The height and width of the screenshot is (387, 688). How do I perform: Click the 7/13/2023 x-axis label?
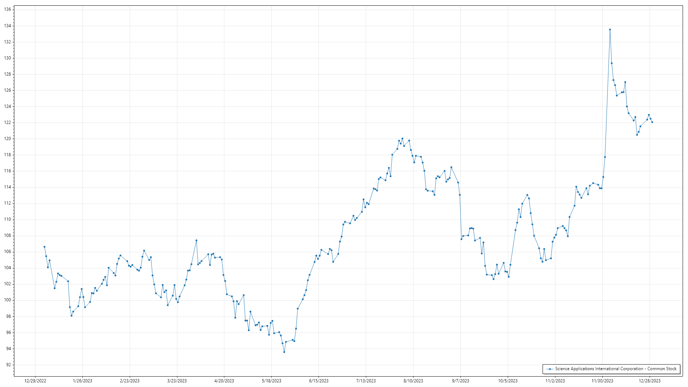366,381
